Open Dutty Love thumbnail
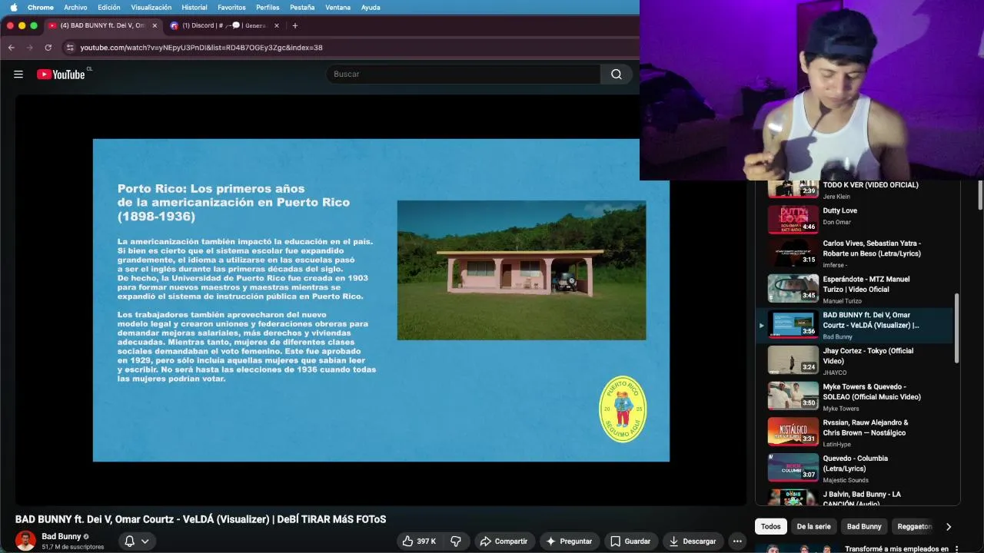The height and width of the screenshot is (553, 984). pos(793,220)
